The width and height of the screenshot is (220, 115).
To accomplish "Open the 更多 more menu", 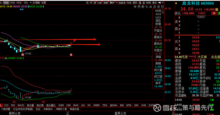I will tap(155, 3).
